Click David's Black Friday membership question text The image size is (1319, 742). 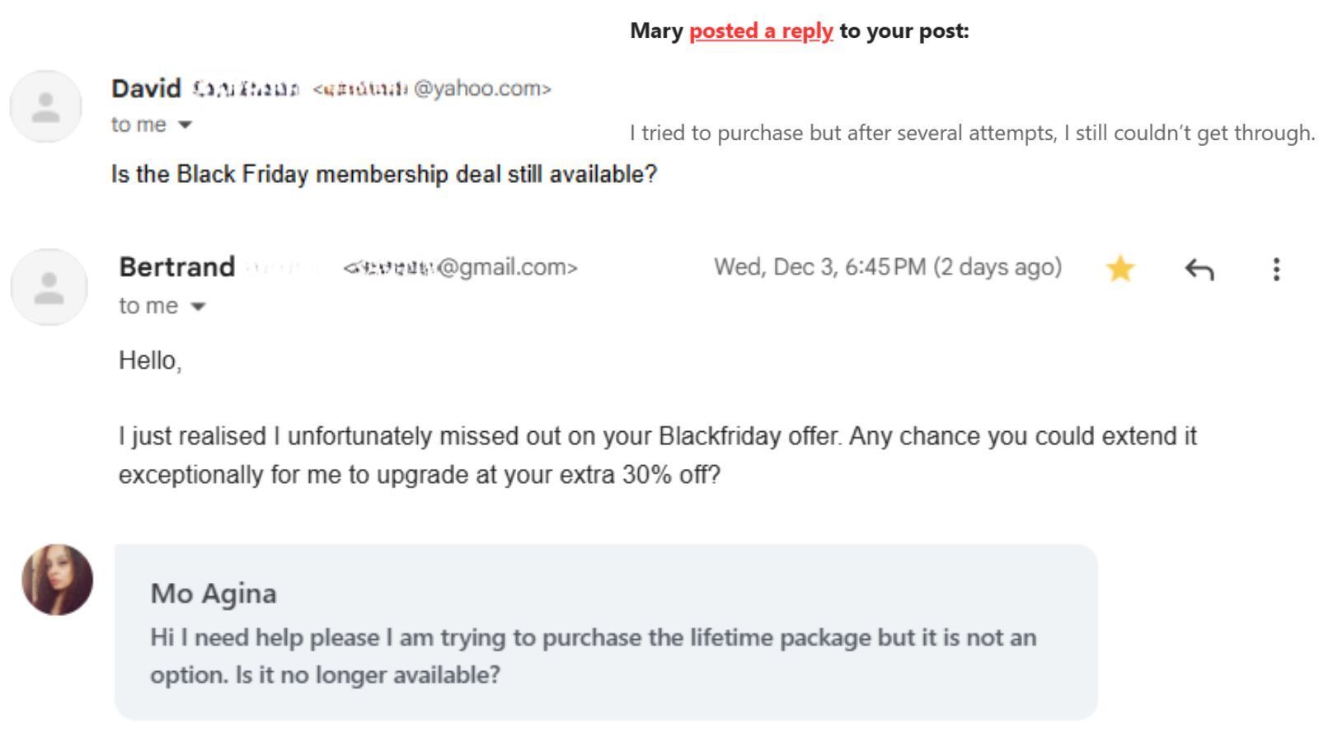pyautogui.click(x=383, y=175)
